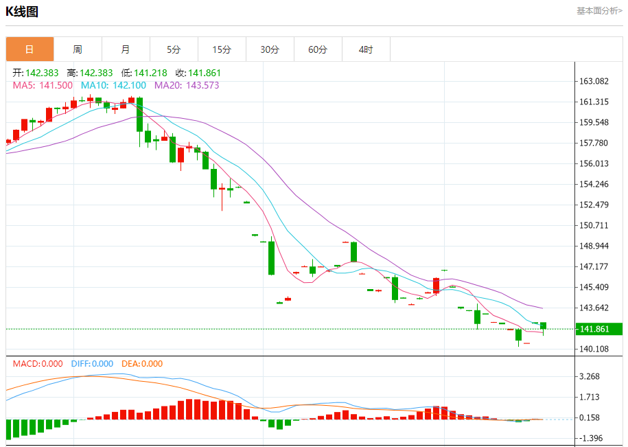Click the MA10: 142.100 label
The width and height of the screenshot is (628, 447).
[113, 85]
